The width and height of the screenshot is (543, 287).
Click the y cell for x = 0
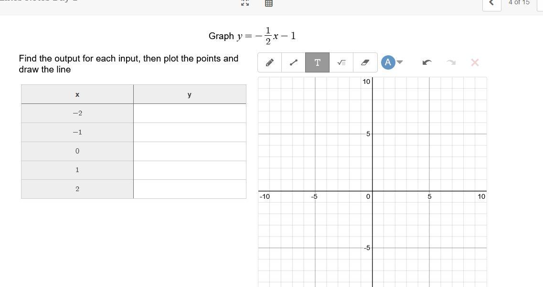pos(190,151)
